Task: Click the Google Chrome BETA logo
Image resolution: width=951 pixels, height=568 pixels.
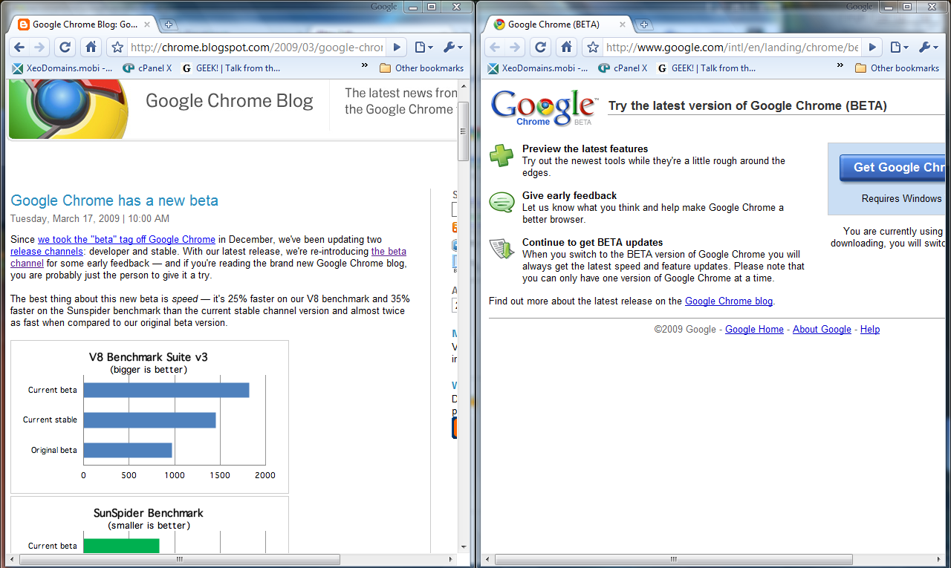Action: coord(544,108)
